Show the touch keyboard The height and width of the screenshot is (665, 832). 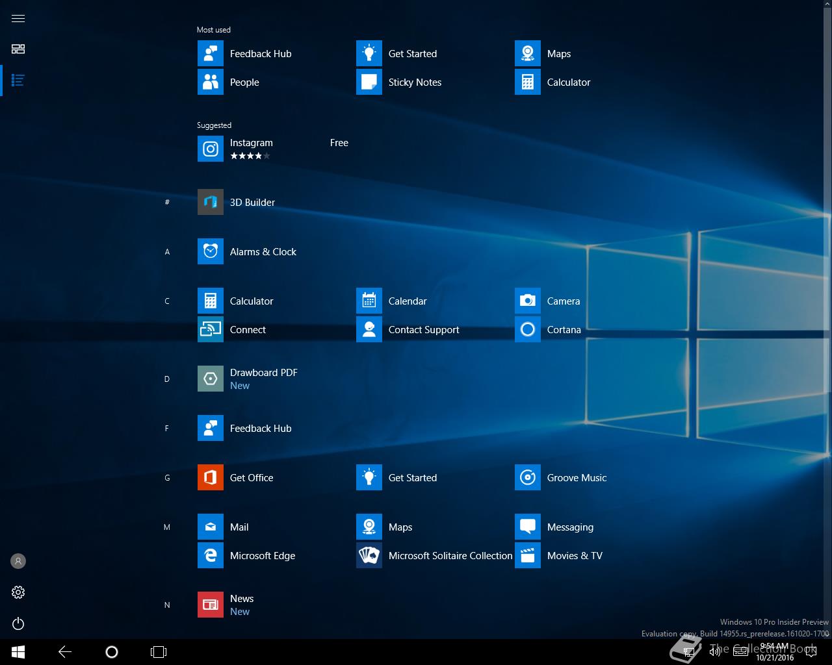[x=740, y=652]
